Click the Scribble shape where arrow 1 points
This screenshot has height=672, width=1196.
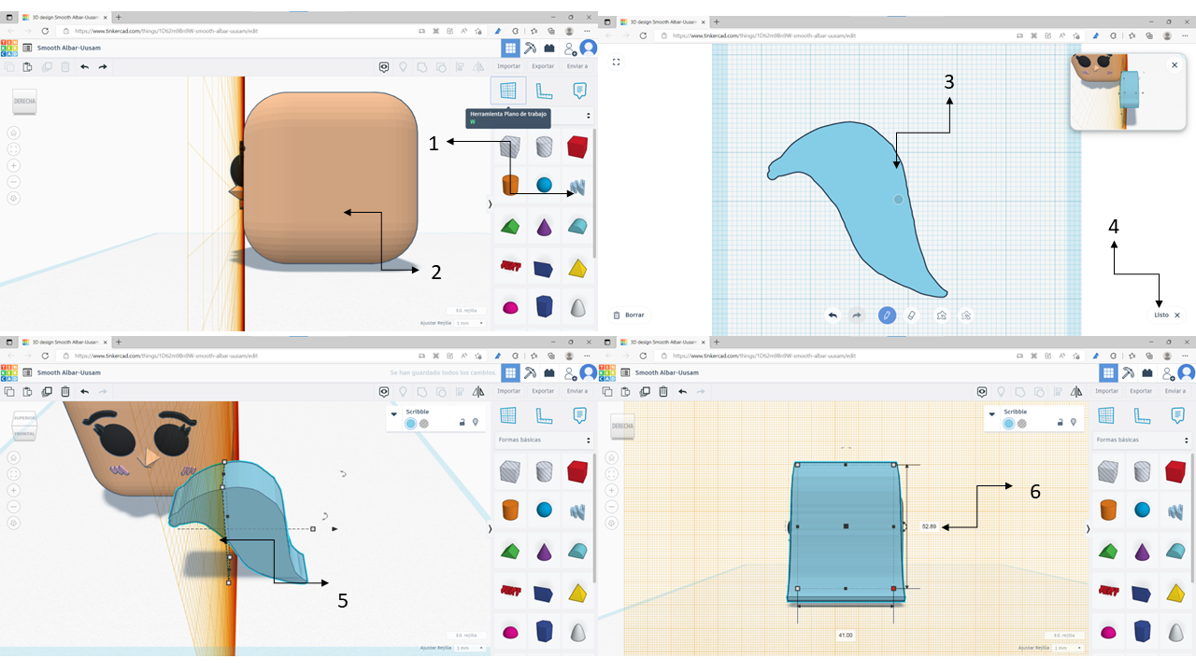coord(577,187)
